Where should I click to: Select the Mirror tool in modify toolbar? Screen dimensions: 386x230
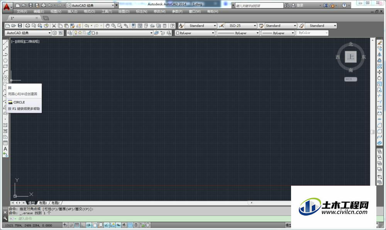pos(379,54)
